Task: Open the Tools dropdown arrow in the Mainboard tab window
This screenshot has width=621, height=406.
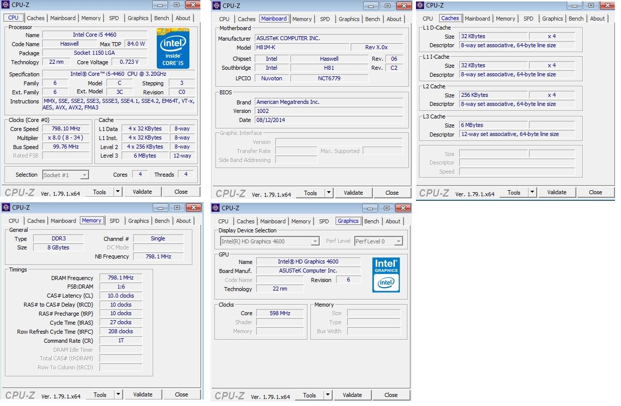Action: point(329,193)
